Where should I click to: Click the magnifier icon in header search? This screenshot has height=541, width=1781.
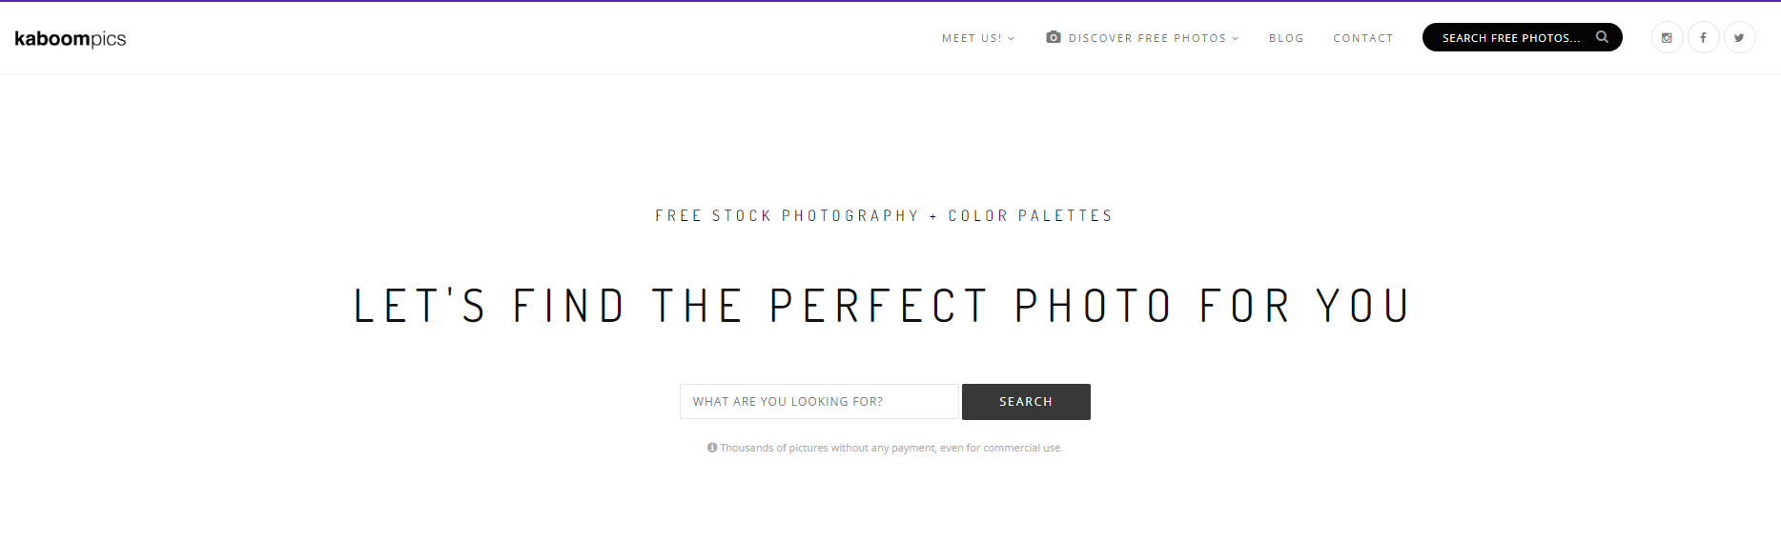[x=1602, y=37]
